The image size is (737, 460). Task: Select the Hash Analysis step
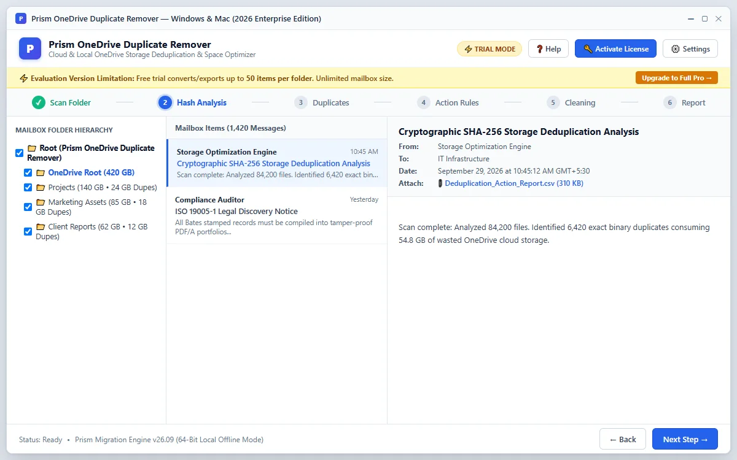click(x=192, y=102)
